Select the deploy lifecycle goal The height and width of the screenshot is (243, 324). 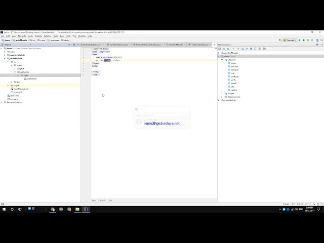tap(232, 90)
